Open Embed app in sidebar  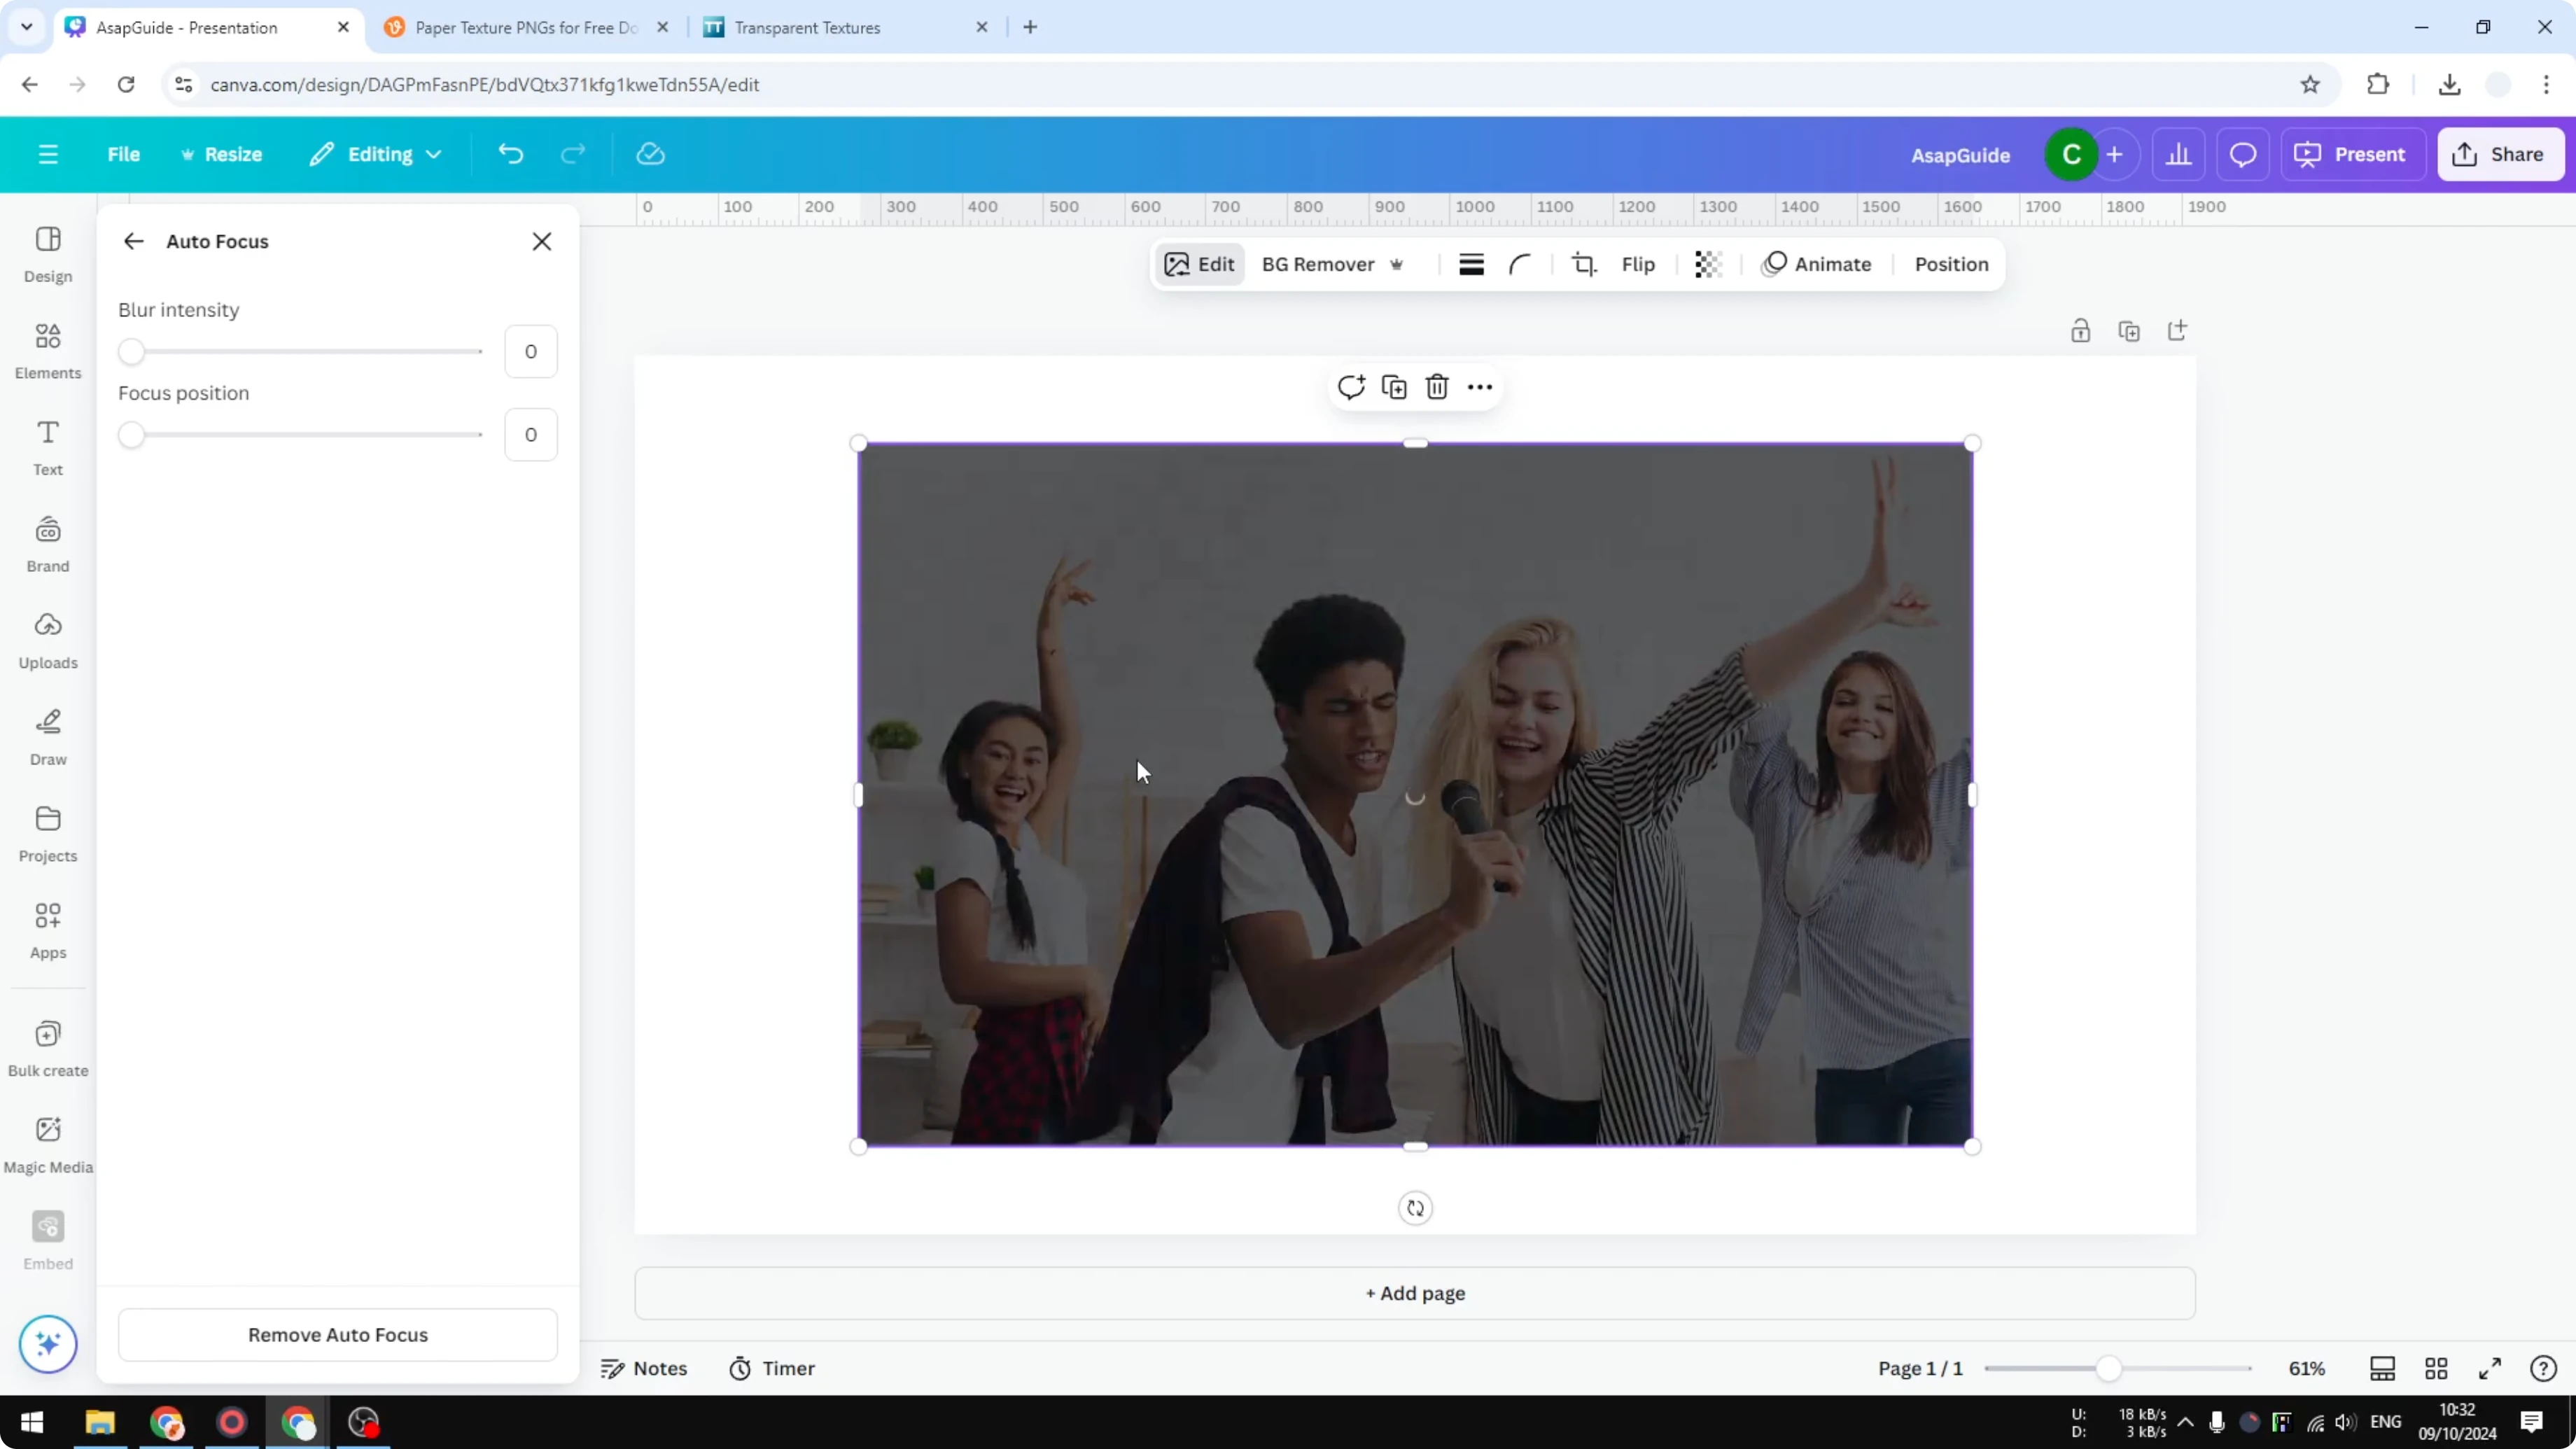point(48,1242)
